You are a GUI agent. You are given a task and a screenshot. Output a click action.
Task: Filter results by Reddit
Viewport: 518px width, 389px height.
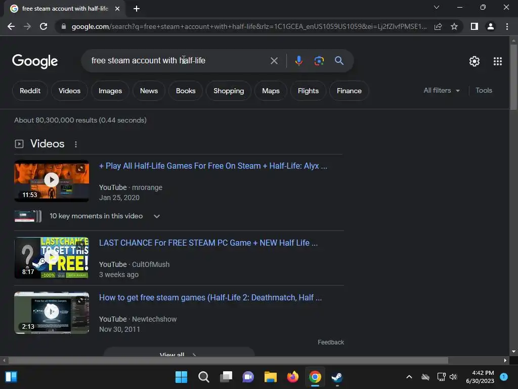(30, 91)
